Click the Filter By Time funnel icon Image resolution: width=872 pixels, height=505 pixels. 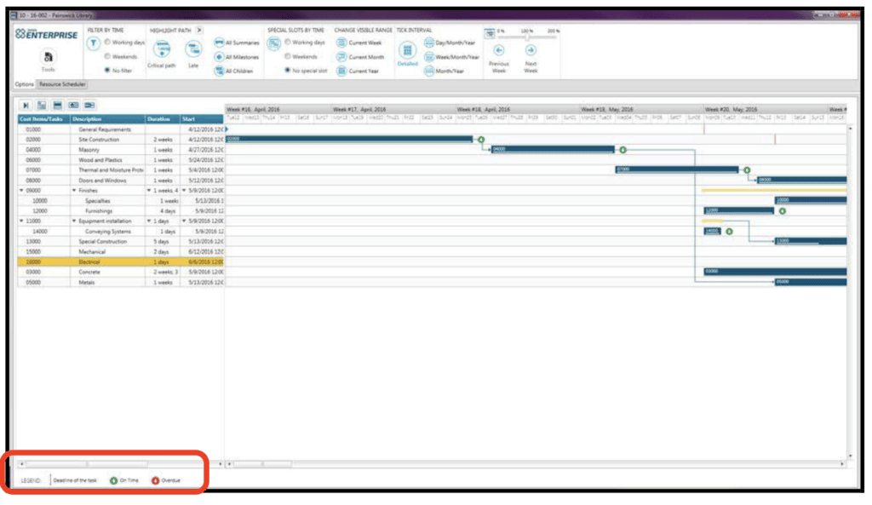[93, 44]
